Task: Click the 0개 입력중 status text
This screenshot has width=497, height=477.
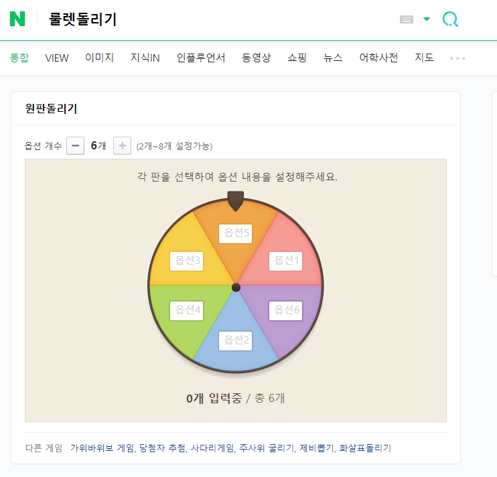Action: [214, 399]
